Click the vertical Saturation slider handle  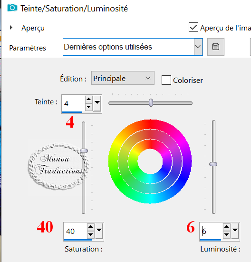click(84, 151)
